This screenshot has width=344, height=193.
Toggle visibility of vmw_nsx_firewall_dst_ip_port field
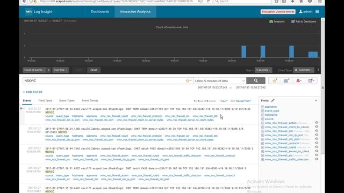point(317,135)
